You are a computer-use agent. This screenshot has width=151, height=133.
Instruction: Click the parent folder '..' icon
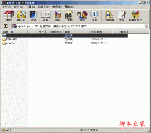[x=4, y=36]
